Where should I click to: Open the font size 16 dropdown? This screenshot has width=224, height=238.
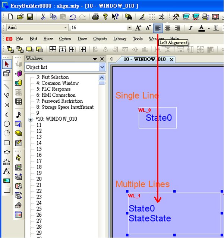(x=129, y=28)
